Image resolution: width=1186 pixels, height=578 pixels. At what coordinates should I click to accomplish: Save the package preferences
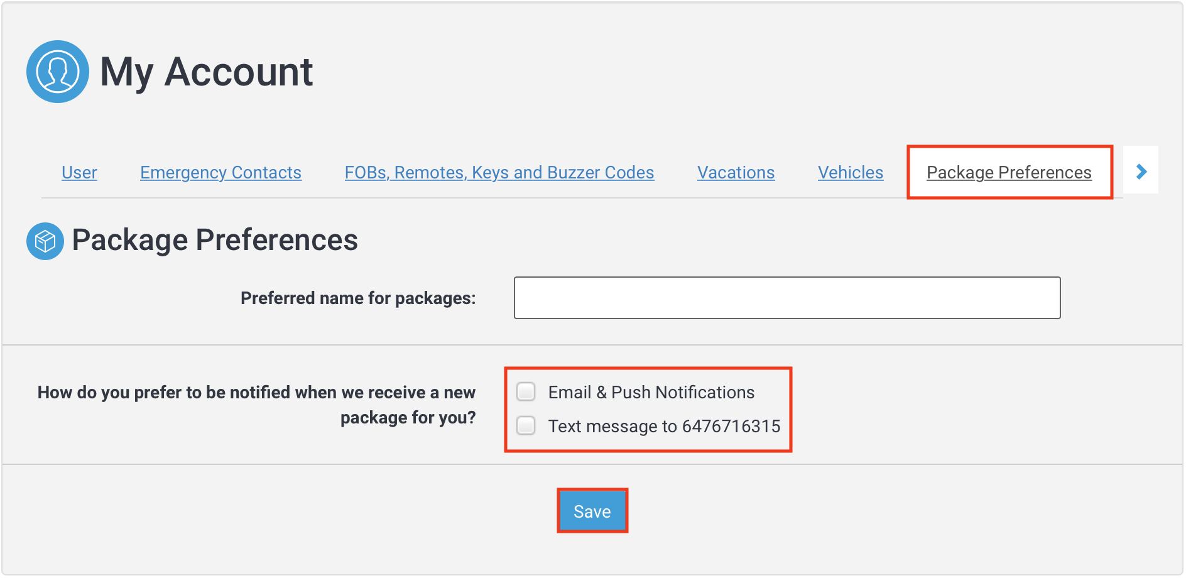[x=592, y=511]
